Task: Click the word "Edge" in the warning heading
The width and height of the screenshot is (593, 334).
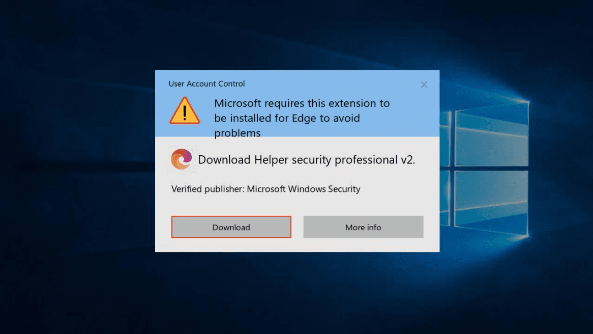Action: point(308,118)
